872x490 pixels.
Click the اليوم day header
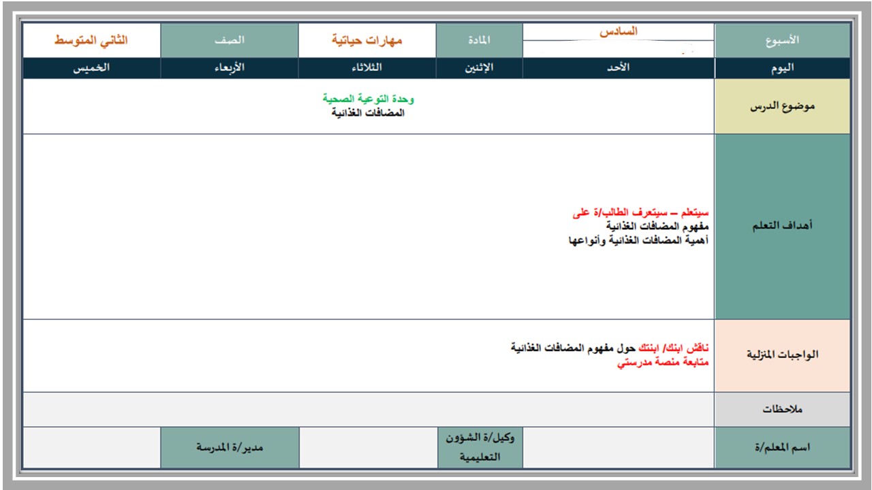(x=782, y=68)
